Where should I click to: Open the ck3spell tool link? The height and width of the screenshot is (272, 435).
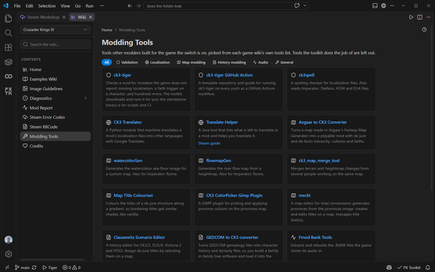tap(306, 75)
